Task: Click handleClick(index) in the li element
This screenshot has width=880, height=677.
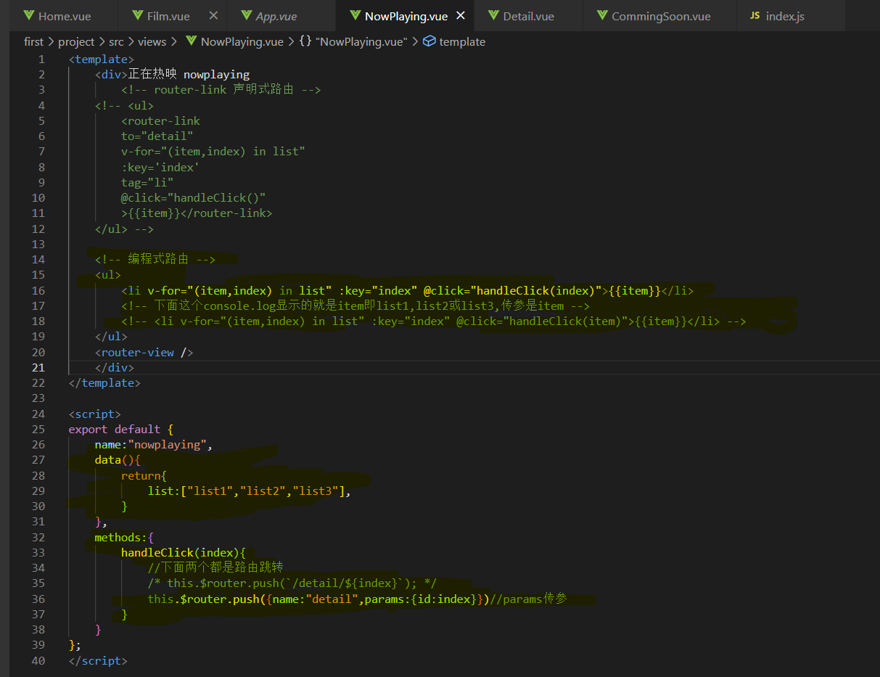Action: (535, 290)
